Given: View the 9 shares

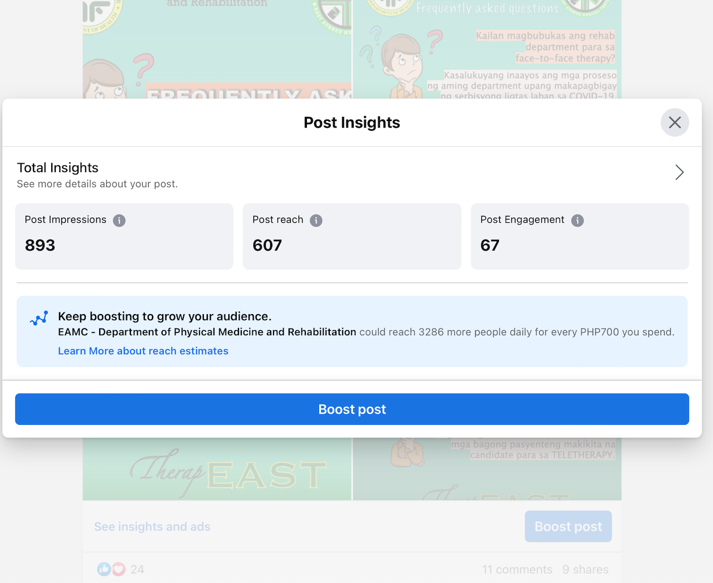Looking at the screenshot, I should [x=585, y=570].
